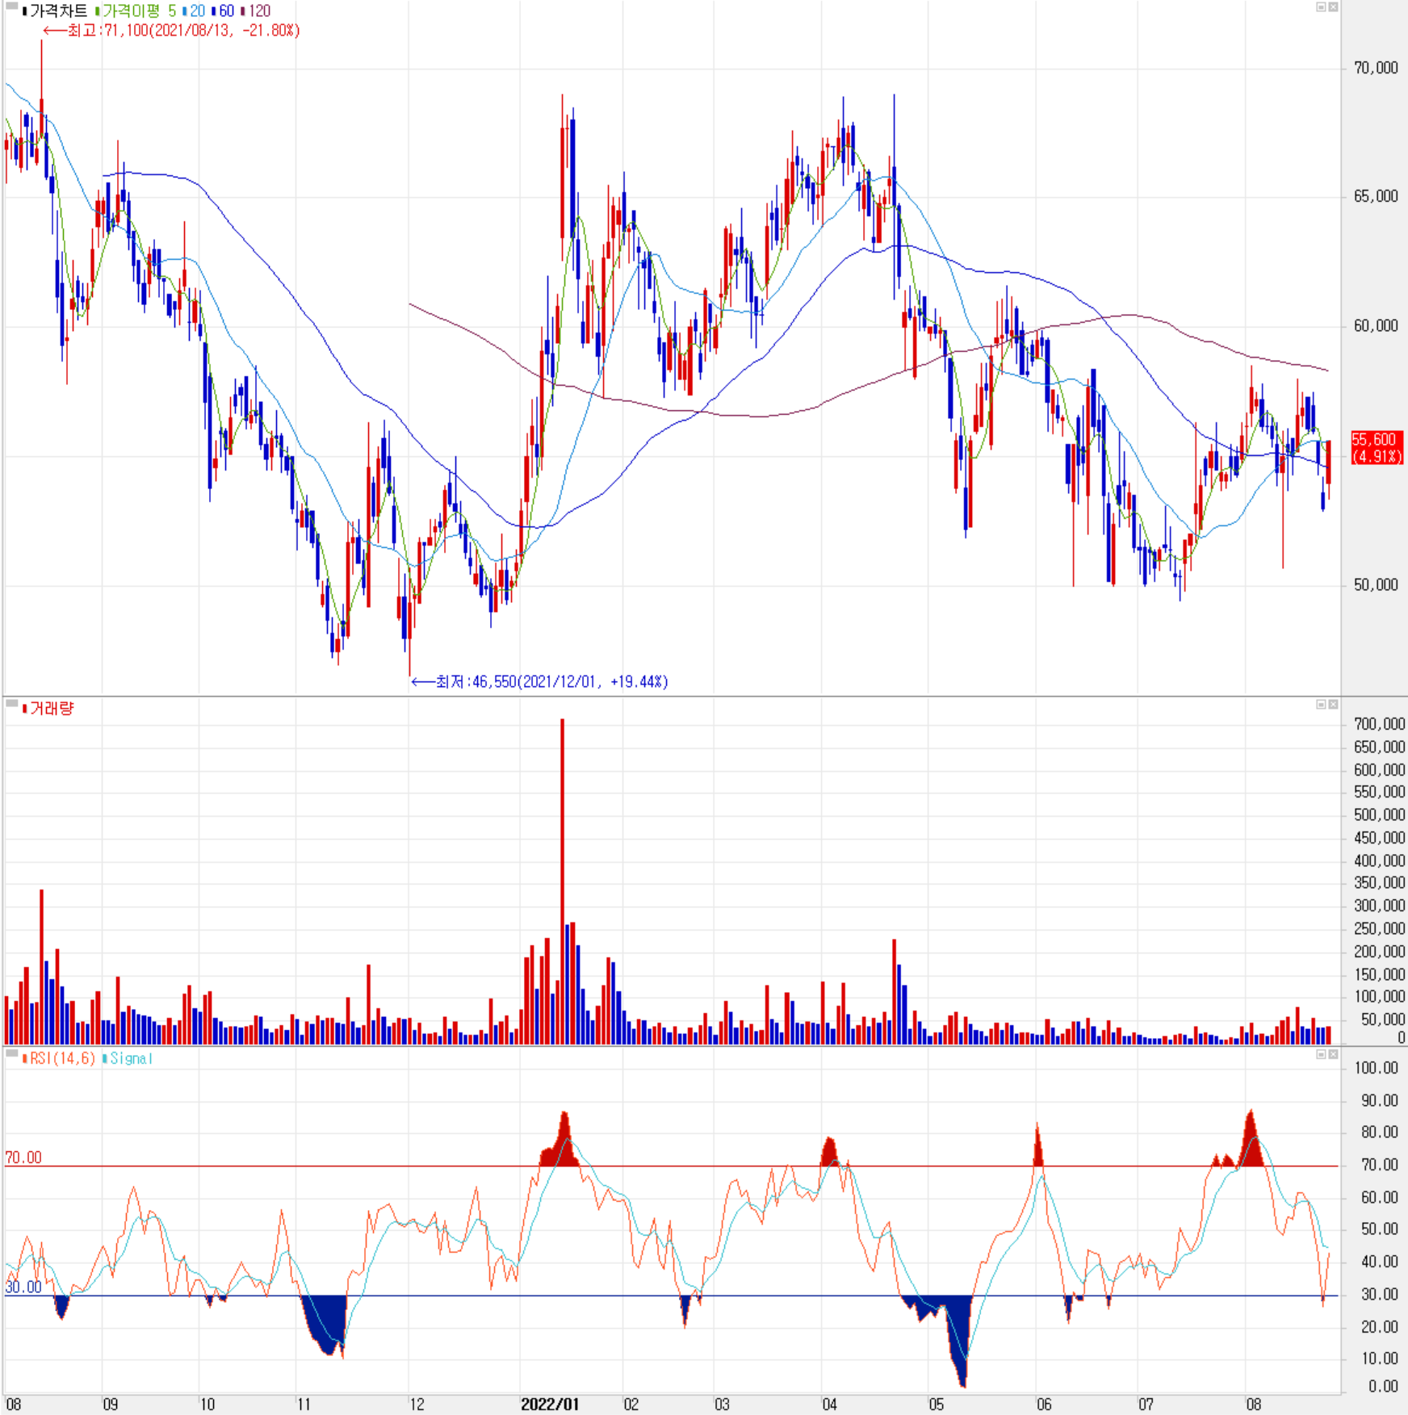Click the 100.00 RSI axis label
Image resolution: width=1408 pixels, height=1415 pixels.
(x=1377, y=1068)
